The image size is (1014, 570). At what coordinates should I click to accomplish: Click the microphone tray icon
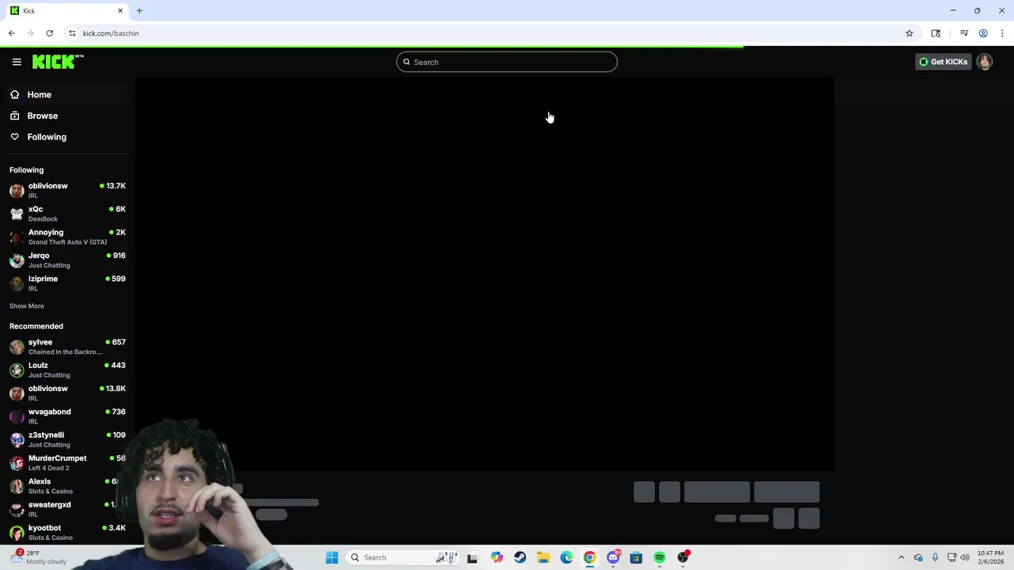point(936,557)
